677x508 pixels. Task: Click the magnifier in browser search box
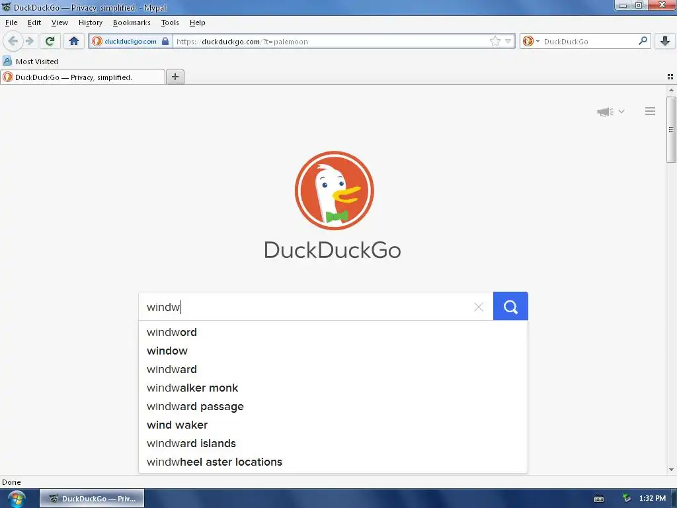point(643,41)
